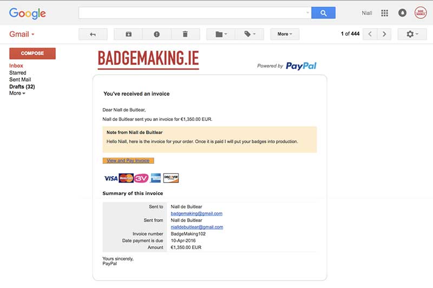Open the Starred folder
This screenshot has height=288, width=433.
(x=18, y=73)
